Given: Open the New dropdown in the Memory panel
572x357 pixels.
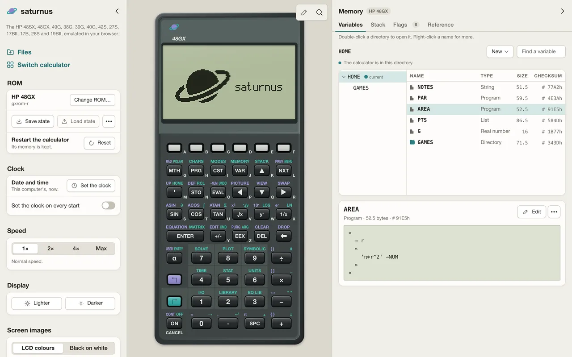Looking at the screenshot, I should click(x=500, y=51).
